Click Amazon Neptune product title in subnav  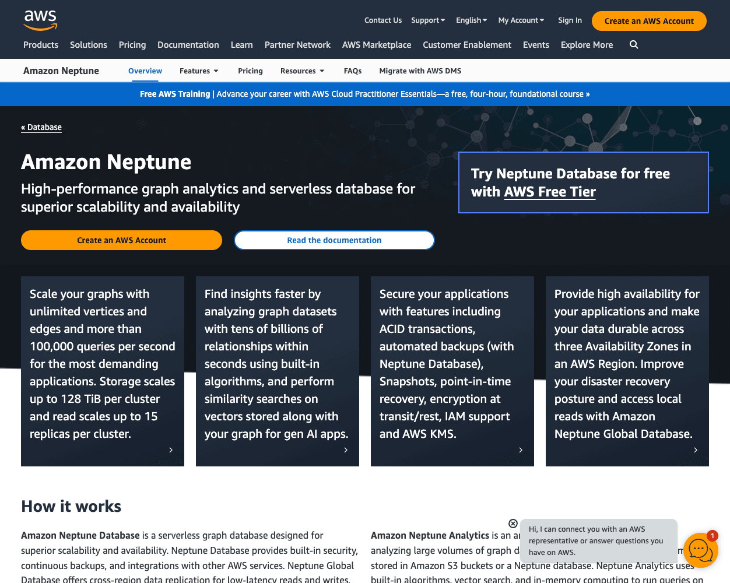click(61, 71)
